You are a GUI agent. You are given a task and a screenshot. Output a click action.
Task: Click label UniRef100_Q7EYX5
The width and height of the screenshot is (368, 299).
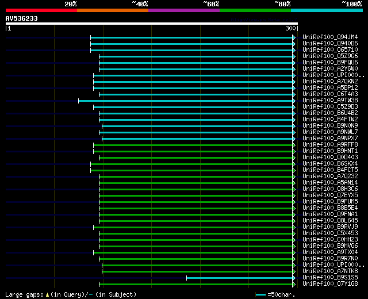[330, 195]
